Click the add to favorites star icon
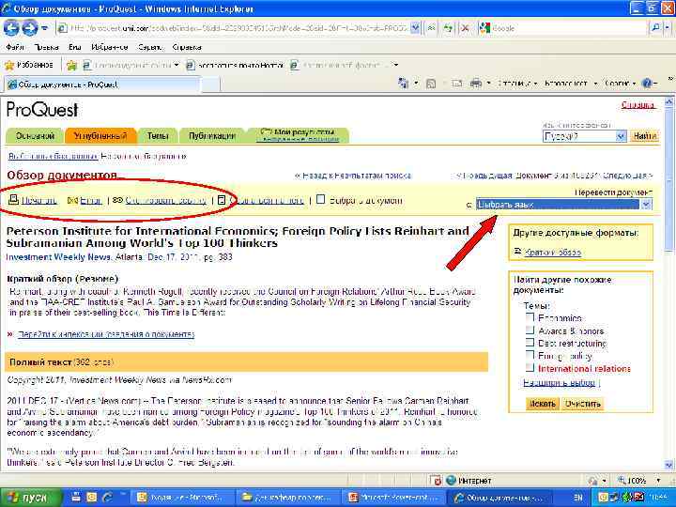Viewport: 676px width, 507px height. pos(71,66)
